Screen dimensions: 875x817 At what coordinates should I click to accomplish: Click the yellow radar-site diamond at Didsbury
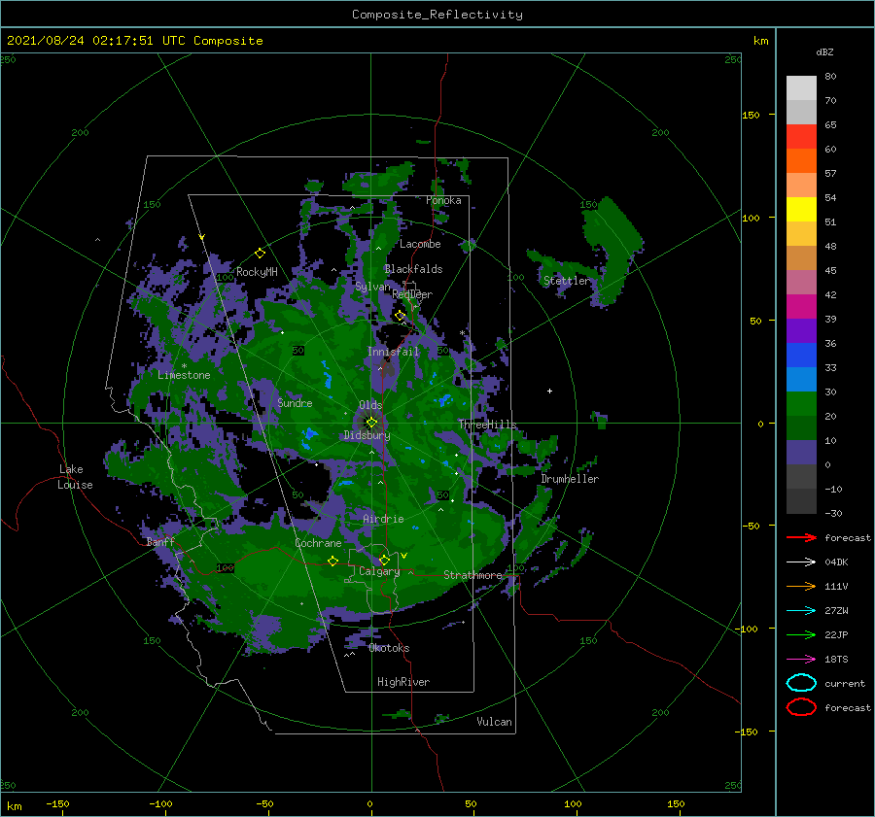371,423
